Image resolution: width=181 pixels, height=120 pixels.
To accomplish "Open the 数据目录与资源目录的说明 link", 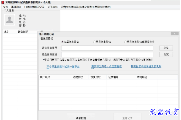I will click(x=146, y=66).
